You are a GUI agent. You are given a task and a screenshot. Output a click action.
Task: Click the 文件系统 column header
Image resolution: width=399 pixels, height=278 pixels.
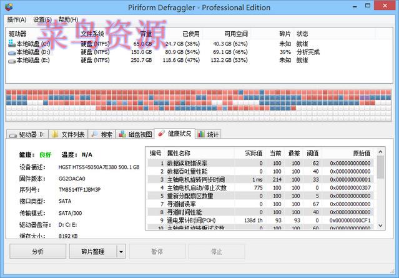[92, 34]
